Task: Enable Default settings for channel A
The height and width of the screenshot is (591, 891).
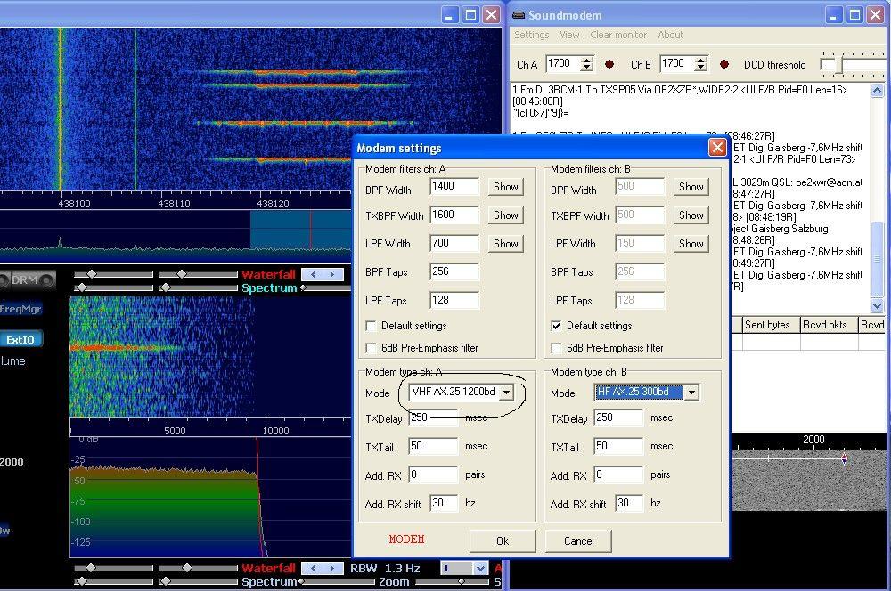Action: coord(372,326)
